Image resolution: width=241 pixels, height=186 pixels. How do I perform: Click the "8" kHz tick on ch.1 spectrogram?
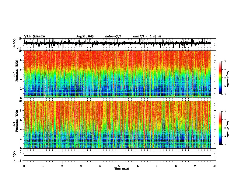[x=21, y=60]
